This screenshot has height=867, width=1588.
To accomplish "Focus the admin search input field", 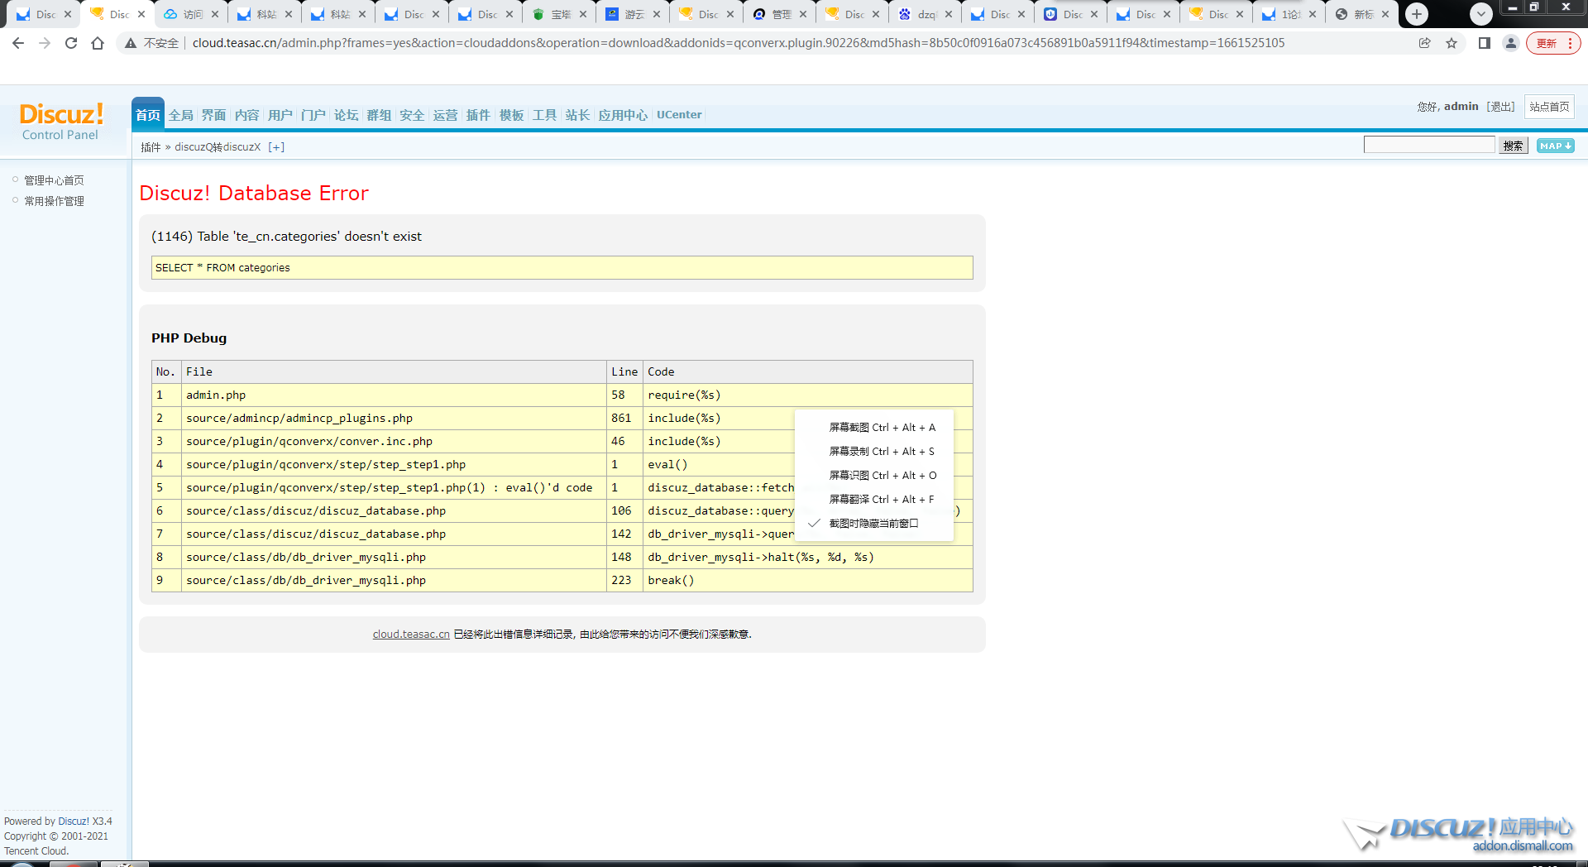I will tap(1429, 146).
